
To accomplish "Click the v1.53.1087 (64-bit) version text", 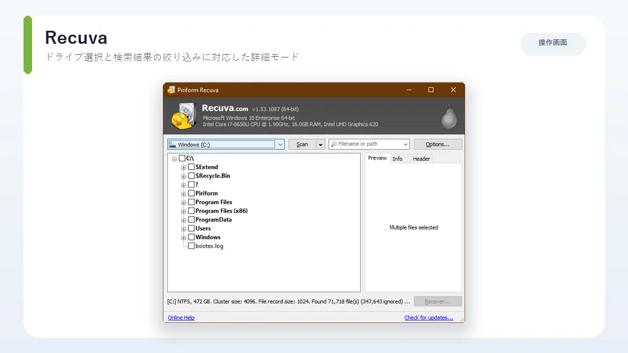I will pos(275,109).
